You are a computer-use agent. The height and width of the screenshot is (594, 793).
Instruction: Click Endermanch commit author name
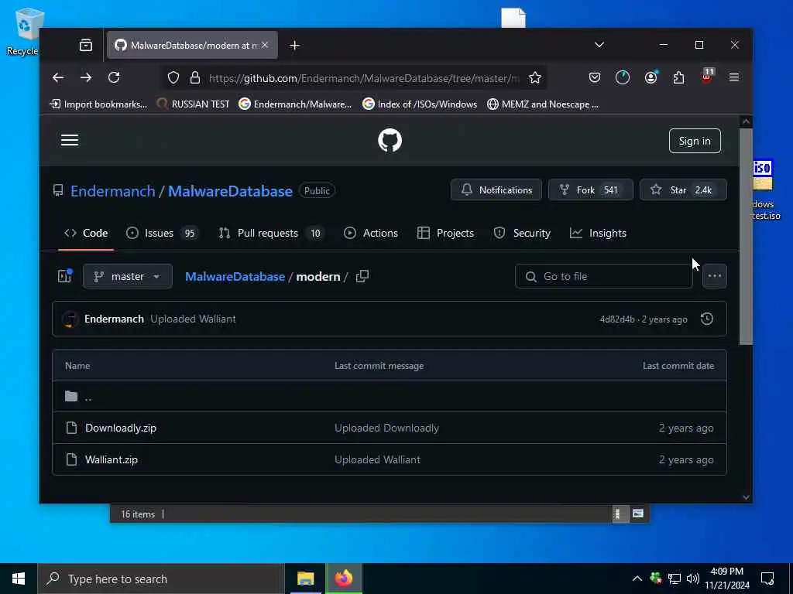pyautogui.click(x=114, y=319)
